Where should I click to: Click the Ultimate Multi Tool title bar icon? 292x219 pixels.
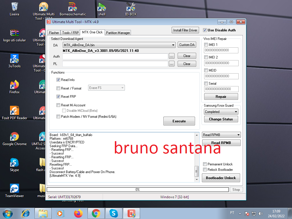click(49, 22)
